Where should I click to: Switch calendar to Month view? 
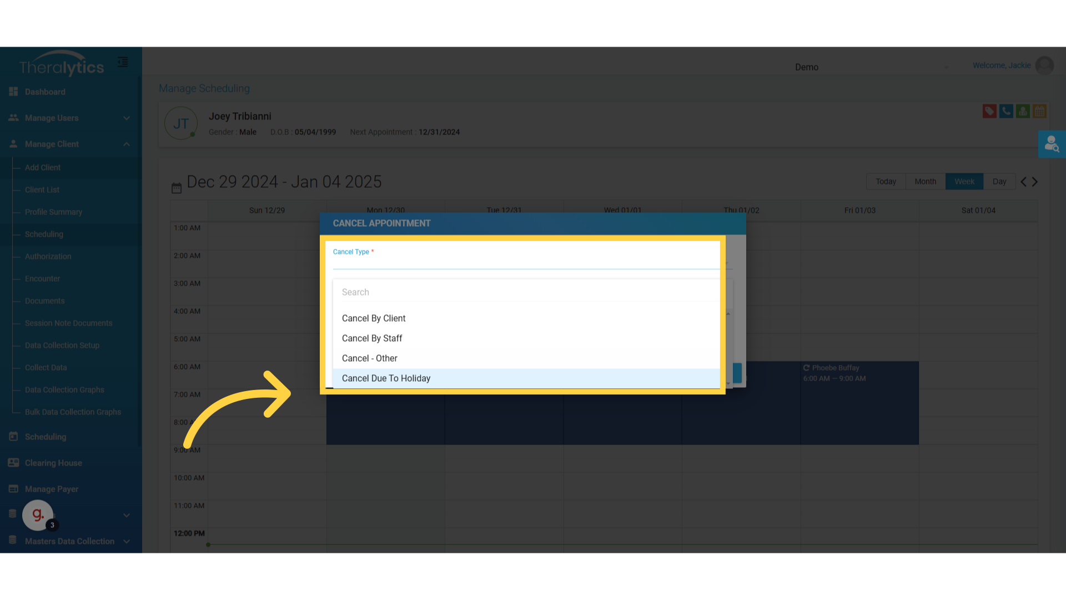[925, 182]
